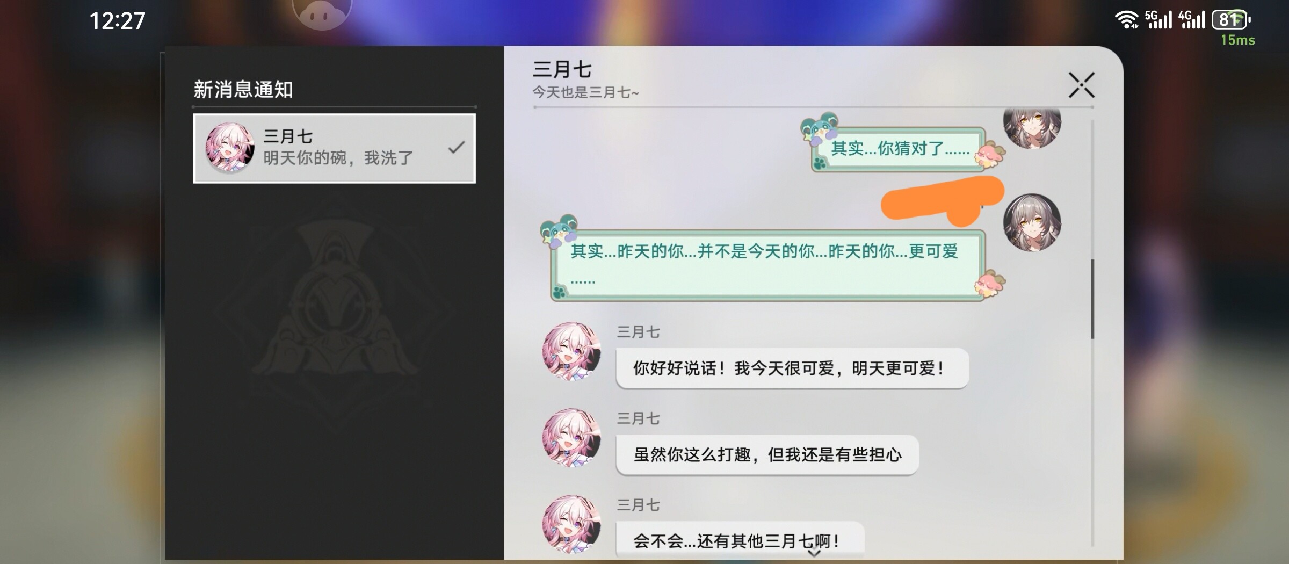This screenshot has height=564, width=1289.
Task: Tap the battery indicator in status bar
Action: tap(1231, 20)
